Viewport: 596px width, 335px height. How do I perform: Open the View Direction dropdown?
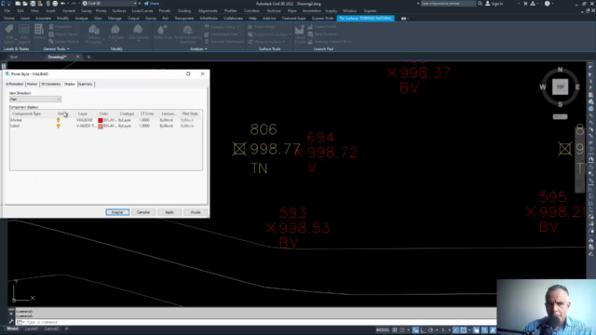(x=35, y=100)
